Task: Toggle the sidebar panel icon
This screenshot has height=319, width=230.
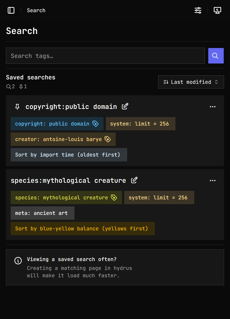Action: pos(11,10)
